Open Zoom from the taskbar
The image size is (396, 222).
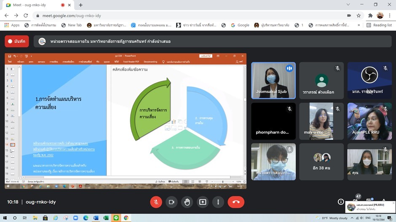75,218
